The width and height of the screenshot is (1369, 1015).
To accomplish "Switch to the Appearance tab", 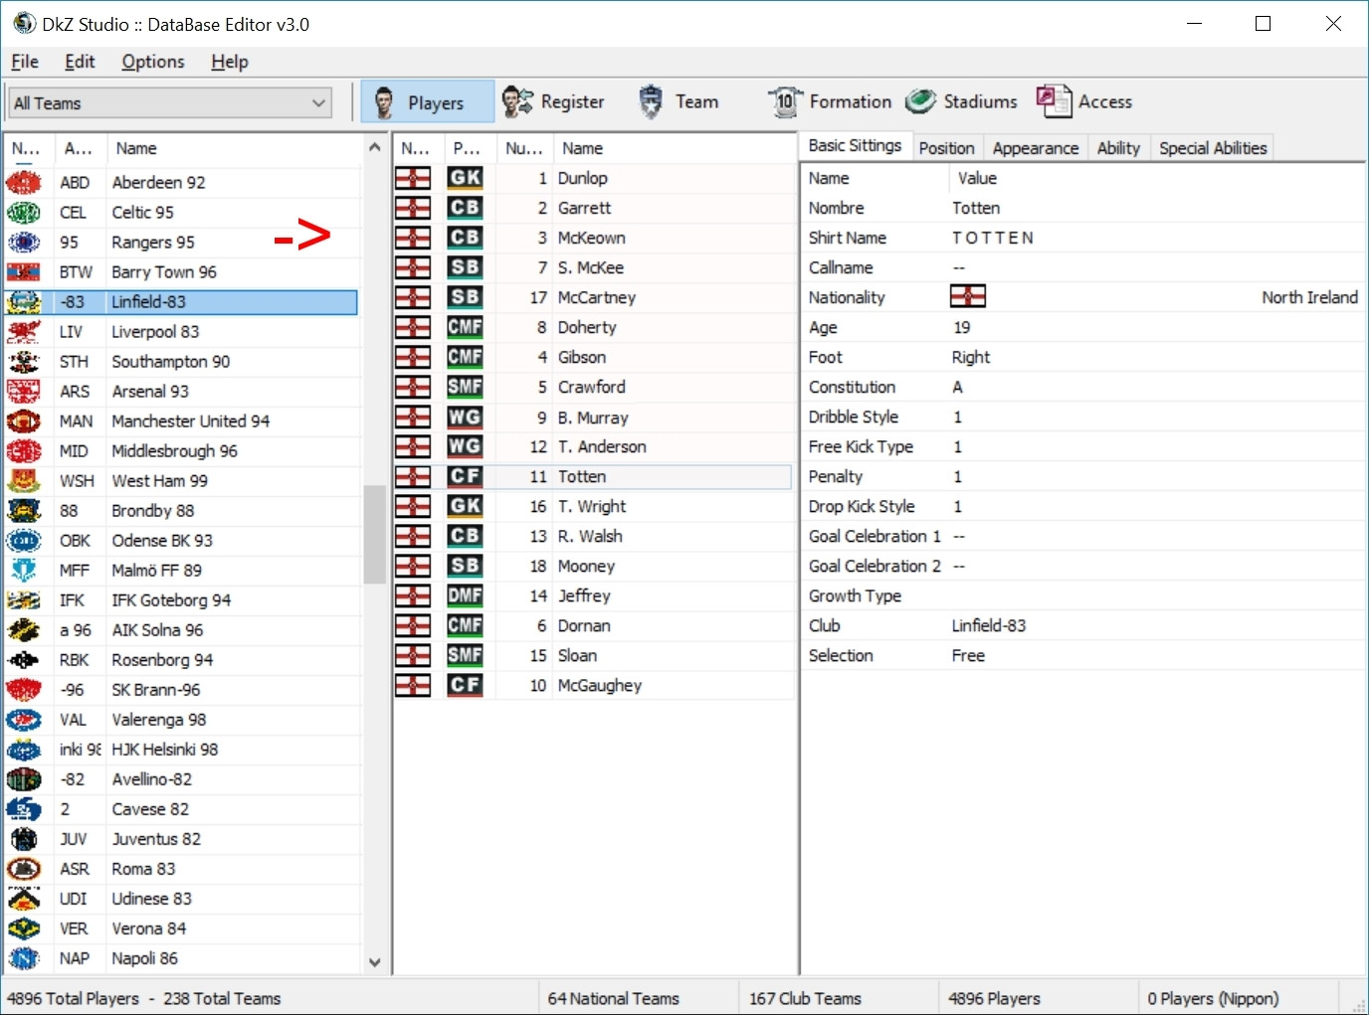I will point(1035,148).
